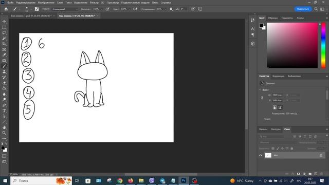The height and width of the screenshot is (185, 329).
Task: Collapse the Canvas section in Properties
Action: 260,90
